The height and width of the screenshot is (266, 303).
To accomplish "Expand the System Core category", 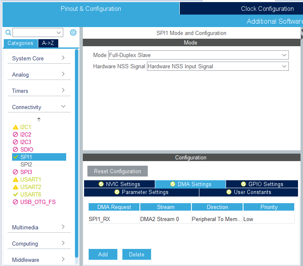I will 39,58.
